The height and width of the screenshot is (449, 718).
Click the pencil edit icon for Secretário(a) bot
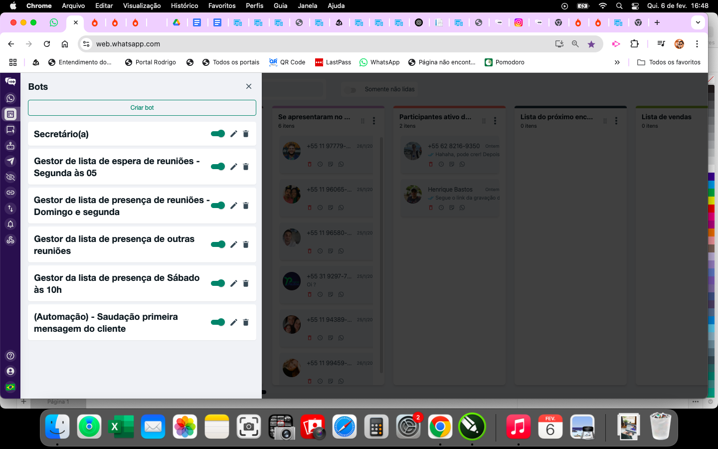(x=233, y=134)
